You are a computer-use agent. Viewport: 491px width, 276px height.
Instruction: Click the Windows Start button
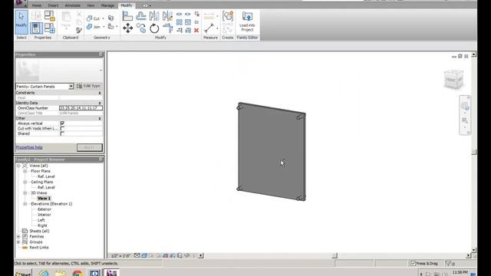pyautogui.click(x=23, y=274)
